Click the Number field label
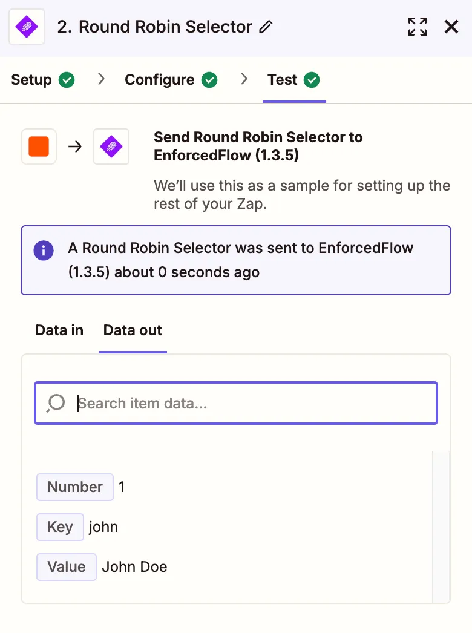Screen dimensions: 472x633 point(75,487)
